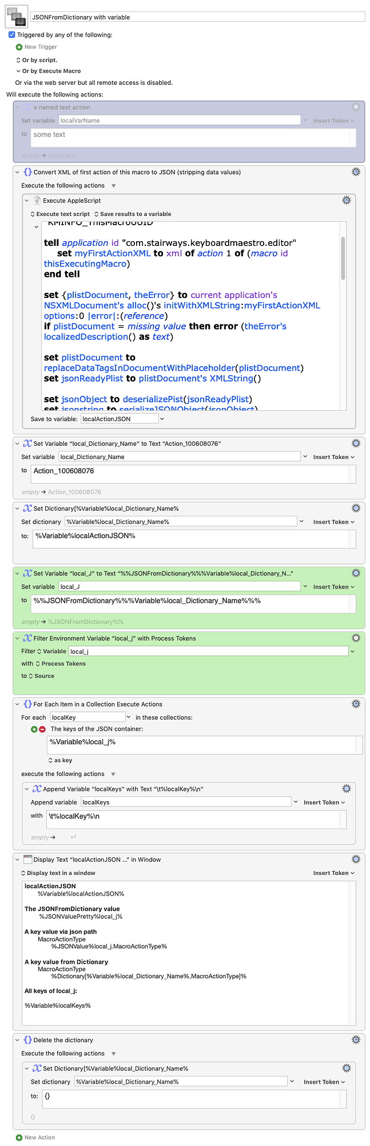Open gear menu of Filter Environment Variable action
Screen dimensions: 370x1146
click(356, 638)
